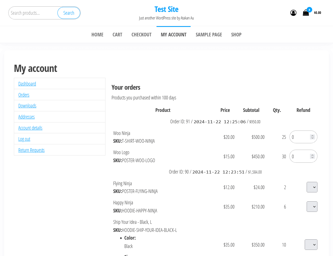This screenshot has width=333, height=256.
Task: Open the SHOP menu item
Action: pos(236,35)
